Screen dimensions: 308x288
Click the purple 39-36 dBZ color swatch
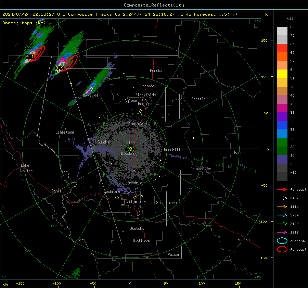tap(282, 116)
